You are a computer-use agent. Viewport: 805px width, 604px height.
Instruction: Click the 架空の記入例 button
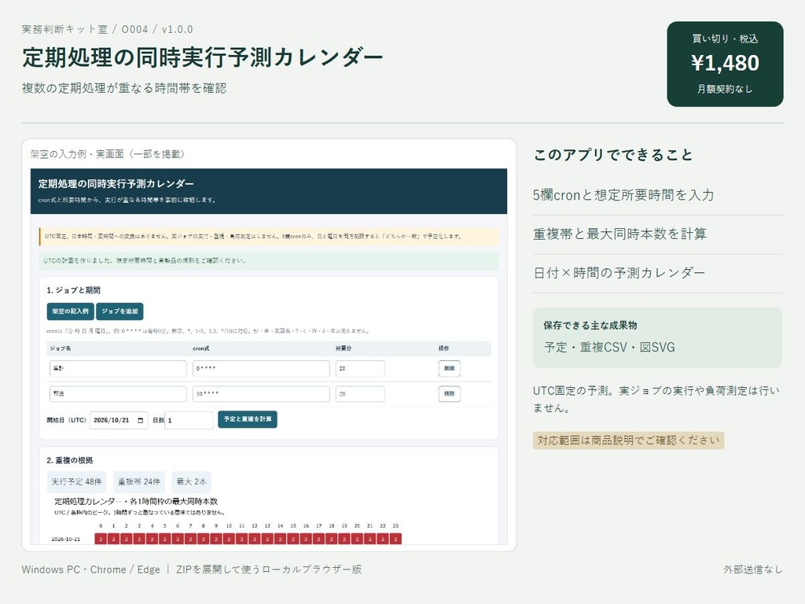(70, 311)
